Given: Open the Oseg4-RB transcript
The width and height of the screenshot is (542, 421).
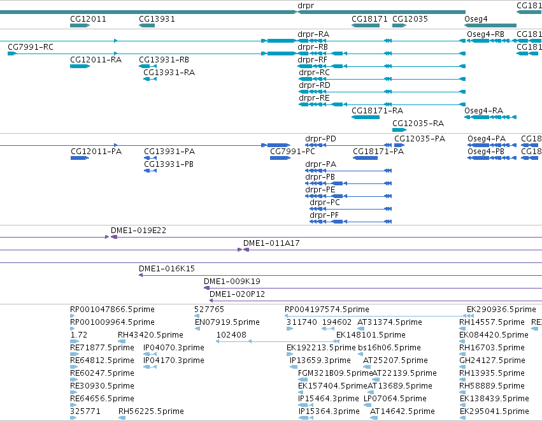Looking at the screenshot, I should coord(491,41).
